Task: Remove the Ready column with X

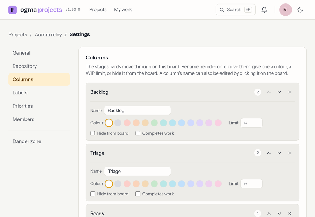Action: (290, 213)
